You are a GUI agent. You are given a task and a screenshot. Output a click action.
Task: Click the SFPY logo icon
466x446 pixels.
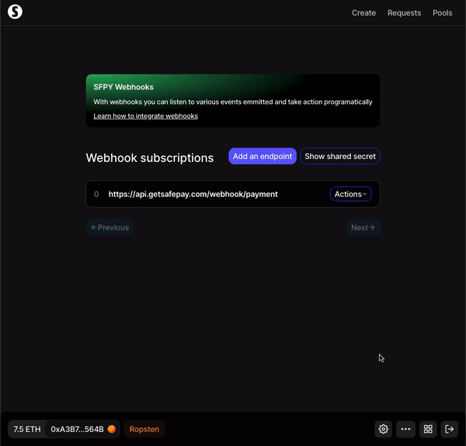pyautogui.click(x=15, y=12)
